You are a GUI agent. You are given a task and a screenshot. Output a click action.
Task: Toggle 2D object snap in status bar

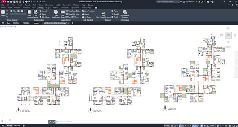(196, 126)
